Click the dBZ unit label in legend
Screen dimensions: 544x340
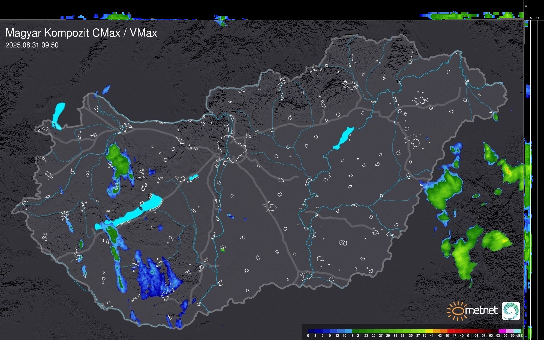520,336
